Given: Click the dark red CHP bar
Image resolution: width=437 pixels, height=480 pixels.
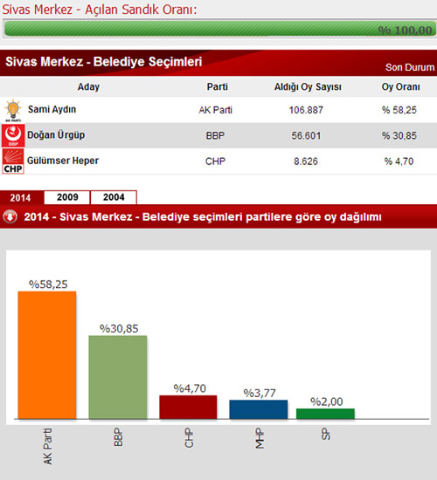Looking at the screenshot, I should coord(188,408).
